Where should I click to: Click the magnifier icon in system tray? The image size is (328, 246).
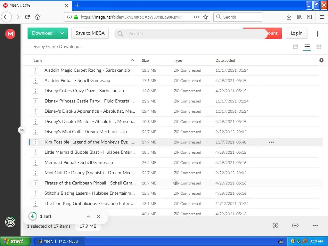click(x=304, y=241)
